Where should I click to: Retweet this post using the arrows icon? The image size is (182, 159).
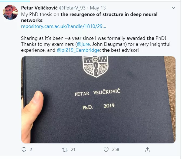tap(65, 150)
